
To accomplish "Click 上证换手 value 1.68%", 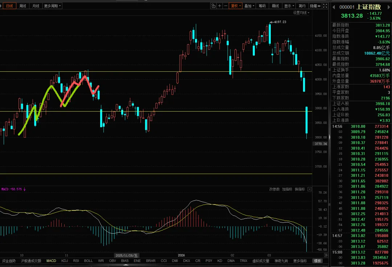I will tap(384, 70).
